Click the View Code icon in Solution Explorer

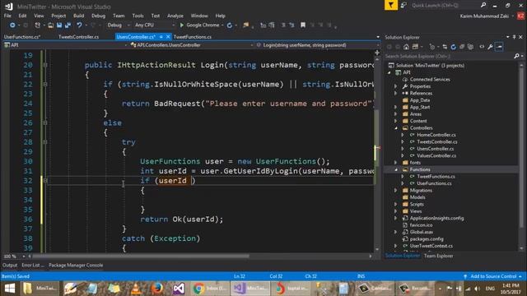(x=482, y=47)
